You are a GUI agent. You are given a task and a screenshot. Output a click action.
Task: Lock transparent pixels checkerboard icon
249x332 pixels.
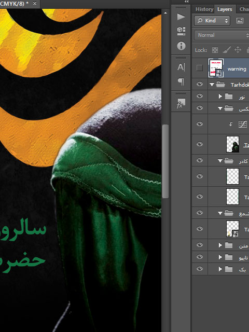pyautogui.click(x=215, y=50)
